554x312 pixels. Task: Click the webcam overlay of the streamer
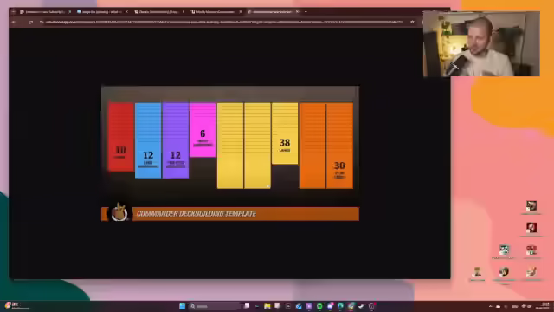(x=481, y=44)
